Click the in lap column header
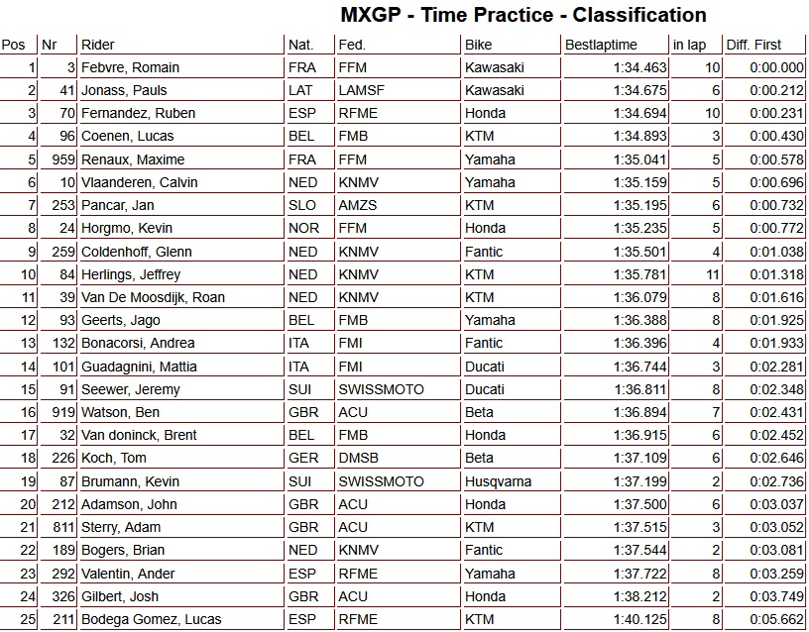This screenshot has height=632, width=809. pos(690,45)
